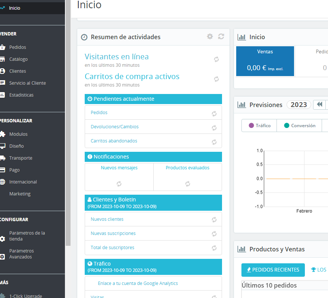328x298 pixels.
Task: Switch to PEDIDOS RECIENTES tab
Action: (x=273, y=270)
